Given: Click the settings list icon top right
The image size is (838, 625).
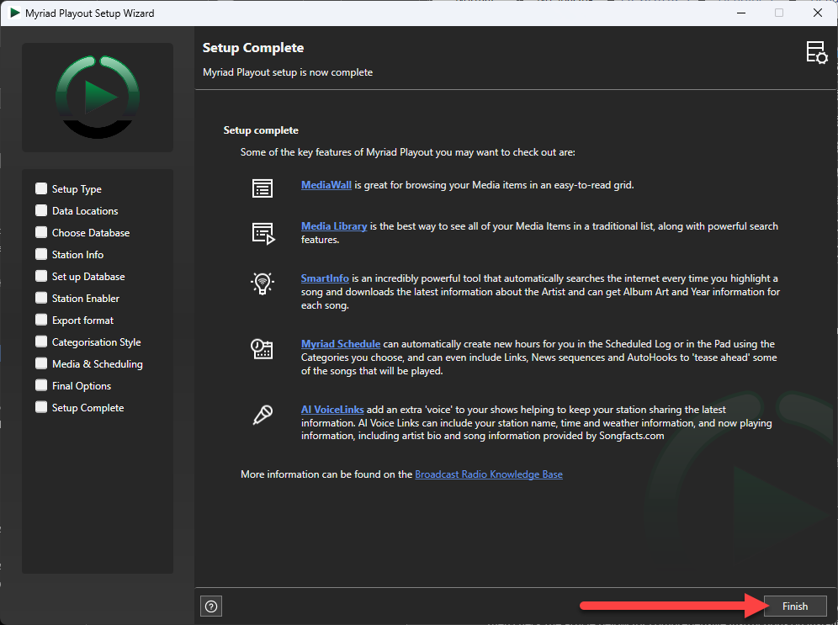Looking at the screenshot, I should click(817, 52).
